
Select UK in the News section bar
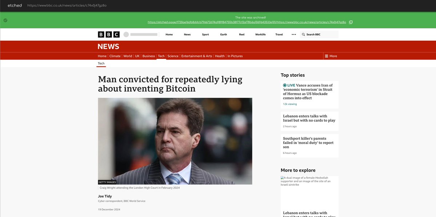(137, 56)
